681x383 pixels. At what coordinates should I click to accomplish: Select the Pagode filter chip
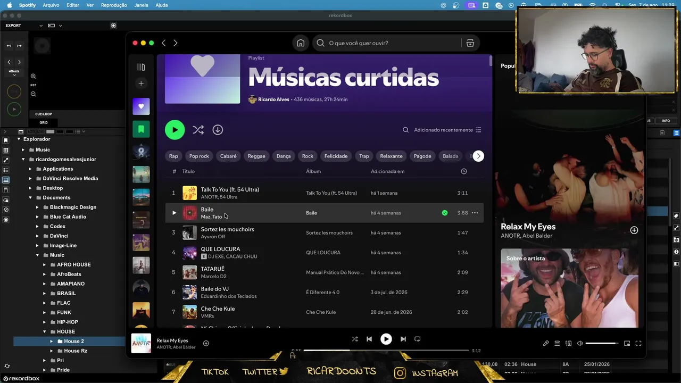(422, 156)
